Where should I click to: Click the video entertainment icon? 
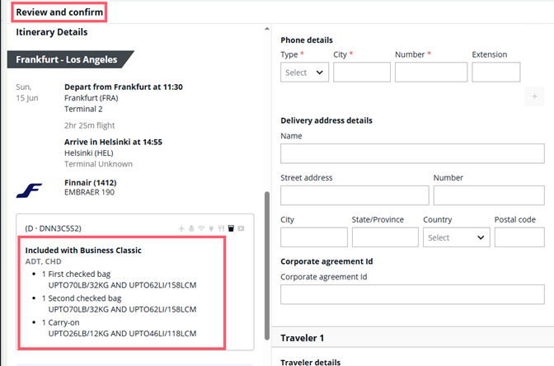241,228
